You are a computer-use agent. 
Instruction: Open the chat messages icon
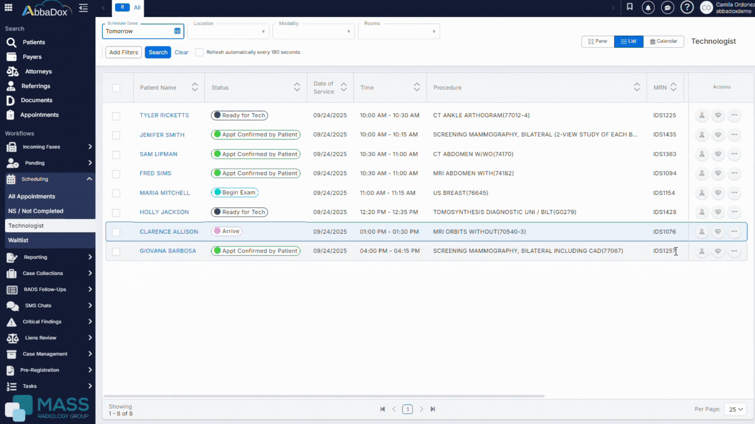pyautogui.click(x=667, y=7)
